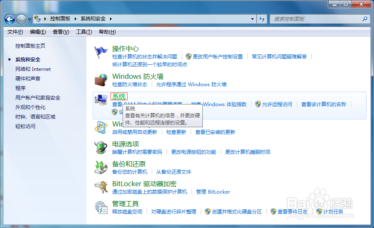Click 更改电源按钮的功能 link
The width and height of the screenshot is (374, 228).
coord(194,152)
